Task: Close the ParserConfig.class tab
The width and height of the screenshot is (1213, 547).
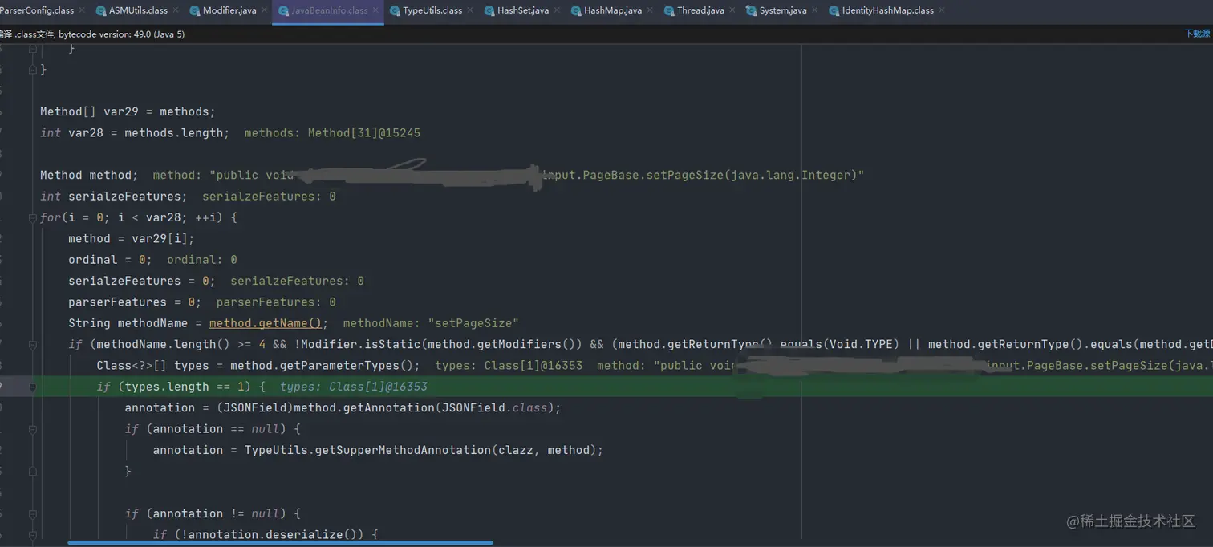Action: pos(83,10)
